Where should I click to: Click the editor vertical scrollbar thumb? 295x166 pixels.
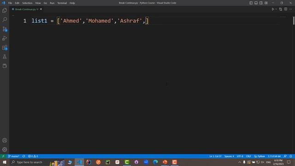pos(294,20)
